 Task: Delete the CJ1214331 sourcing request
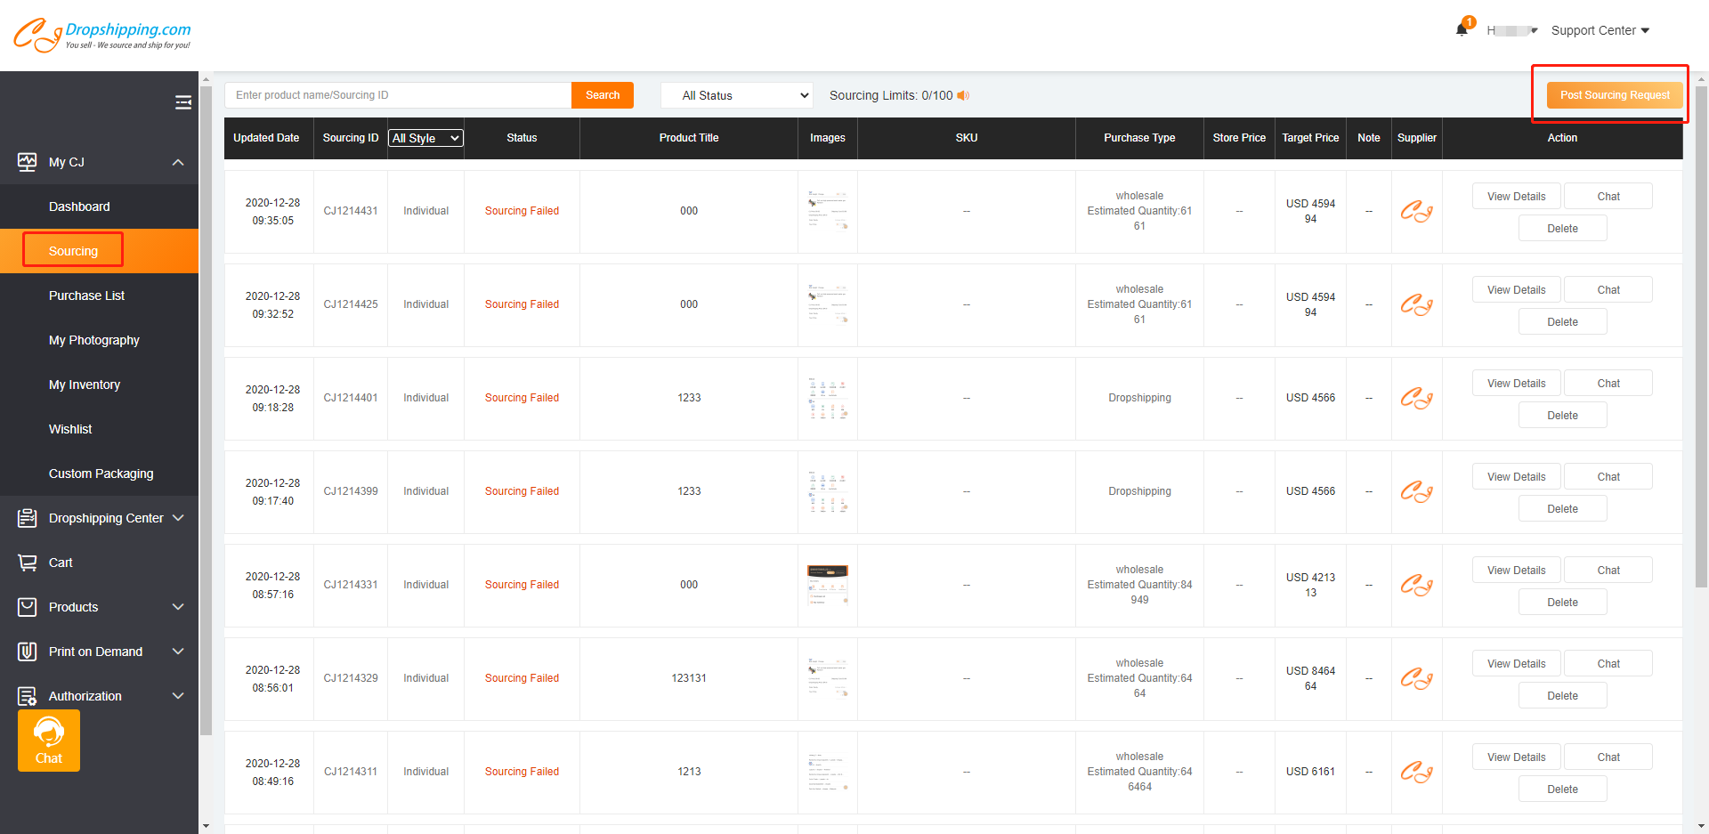(x=1562, y=603)
